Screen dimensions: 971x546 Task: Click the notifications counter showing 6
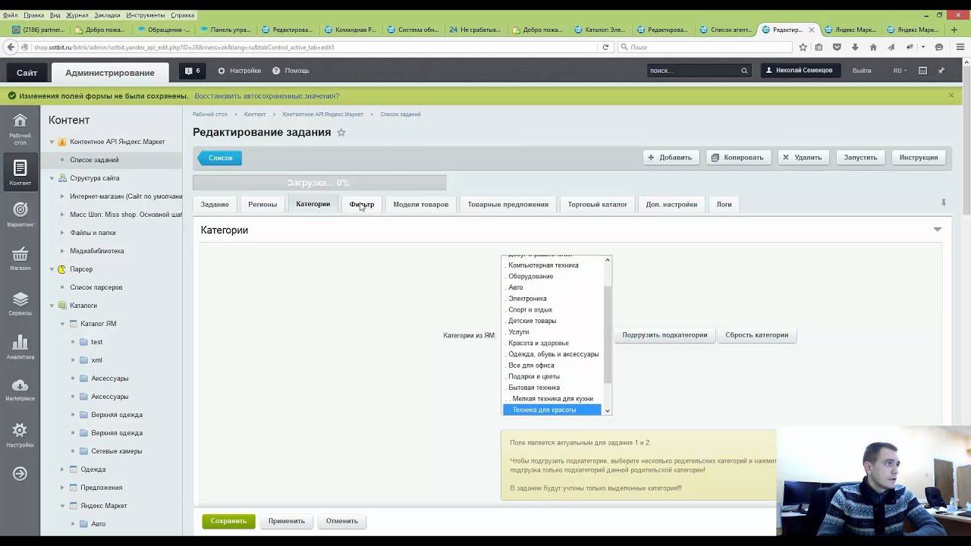pyautogui.click(x=193, y=71)
